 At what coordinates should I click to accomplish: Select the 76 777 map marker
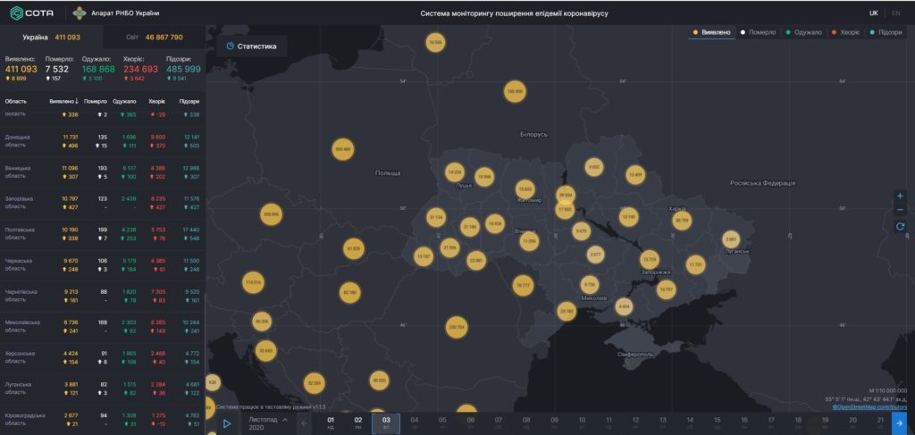(x=523, y=285)
